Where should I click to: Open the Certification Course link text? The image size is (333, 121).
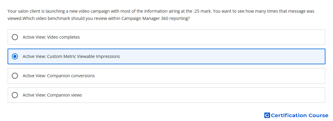299,115
